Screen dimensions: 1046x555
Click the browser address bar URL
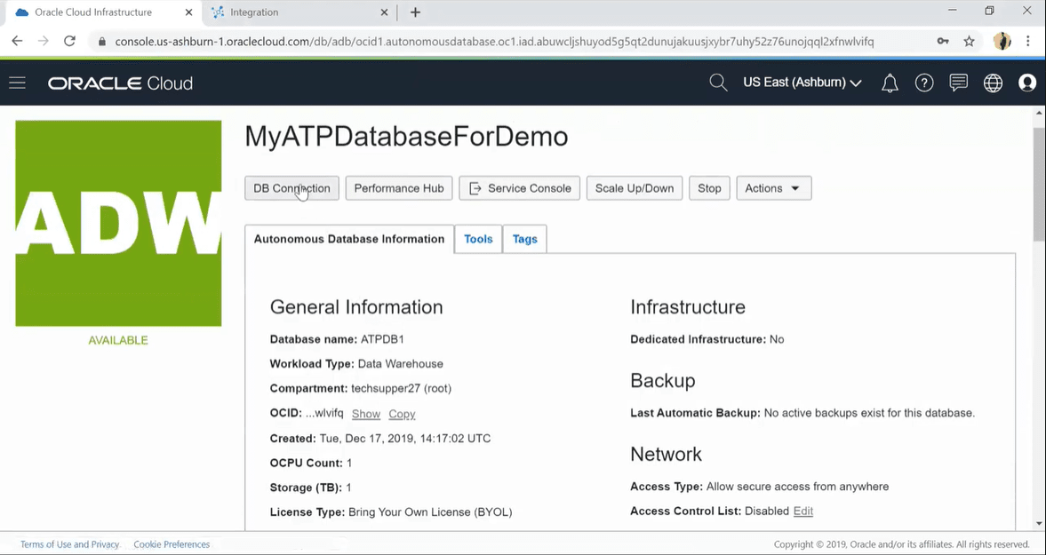493,42
